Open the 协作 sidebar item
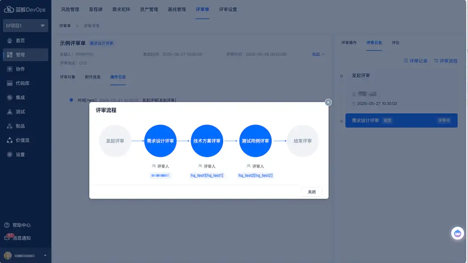Image resolution: width=468 pixels, height=263 pixels. click(25, 69)
